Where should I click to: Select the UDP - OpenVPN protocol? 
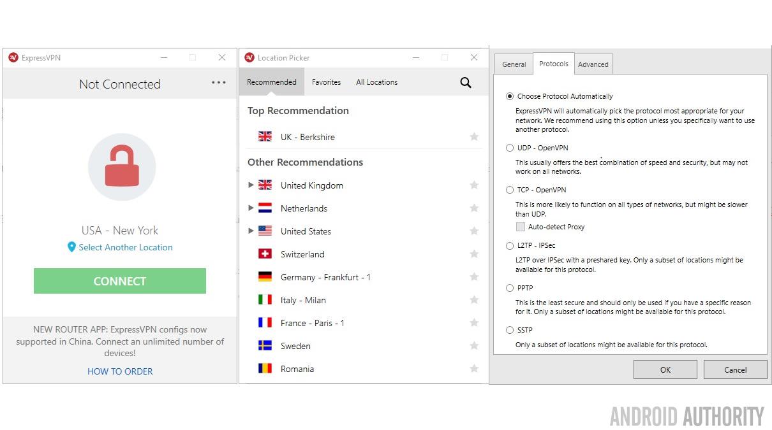click(x=509, y=148)
